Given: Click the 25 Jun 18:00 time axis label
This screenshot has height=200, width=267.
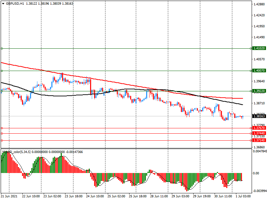Looking at the screenshot, I should coord(138,196).
